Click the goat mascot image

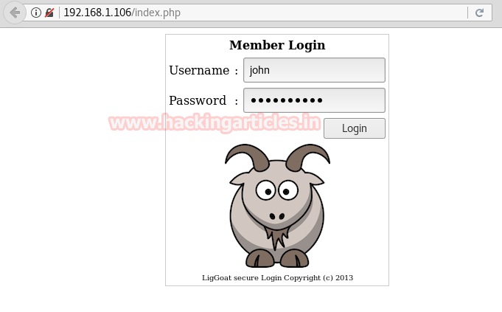pos(277,205)
